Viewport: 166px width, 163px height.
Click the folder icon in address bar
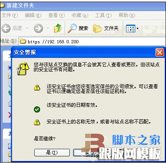[23, 41]
